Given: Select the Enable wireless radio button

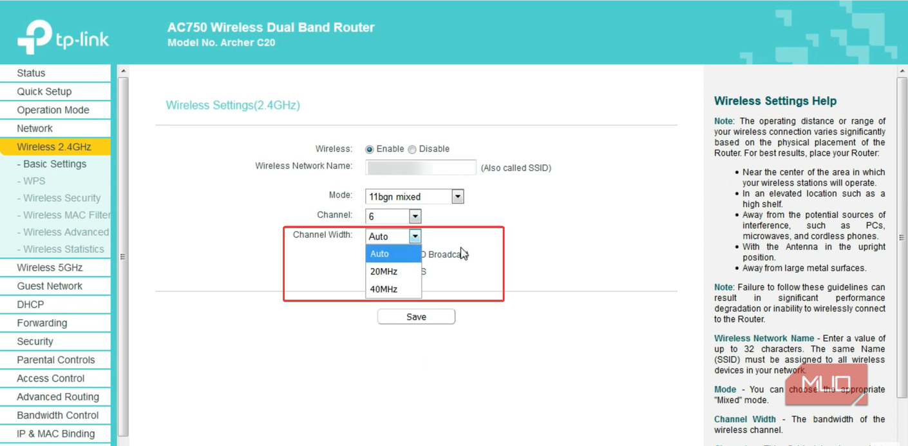Looking at the screenshot, I should click(370, 150).
